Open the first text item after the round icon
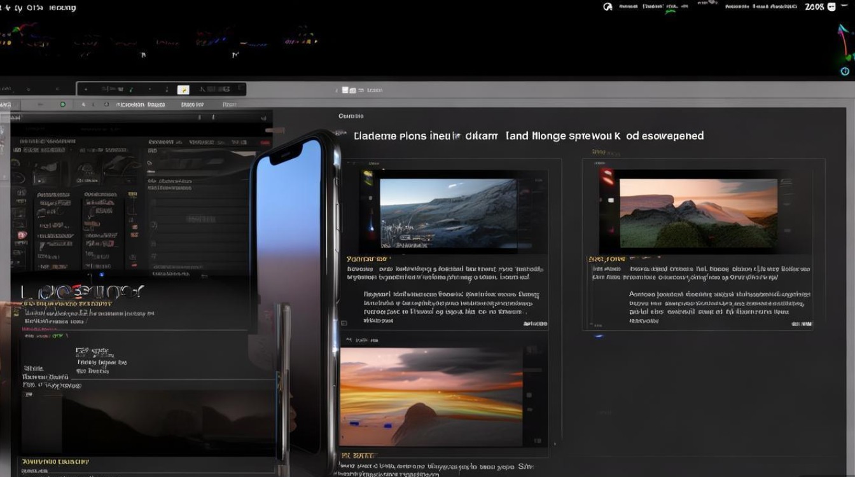Screen dimensions: 855x477 click(629, 7)
